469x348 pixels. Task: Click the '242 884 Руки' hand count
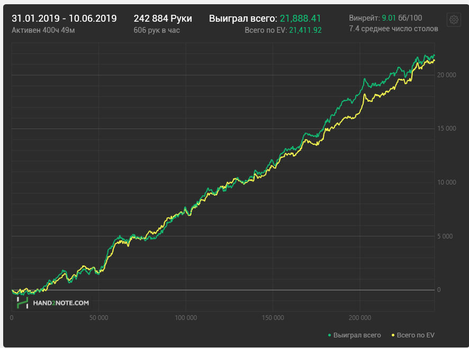[x=163, y=19]
